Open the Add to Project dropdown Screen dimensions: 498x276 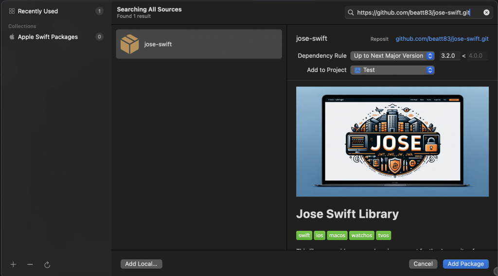[392, 70]
